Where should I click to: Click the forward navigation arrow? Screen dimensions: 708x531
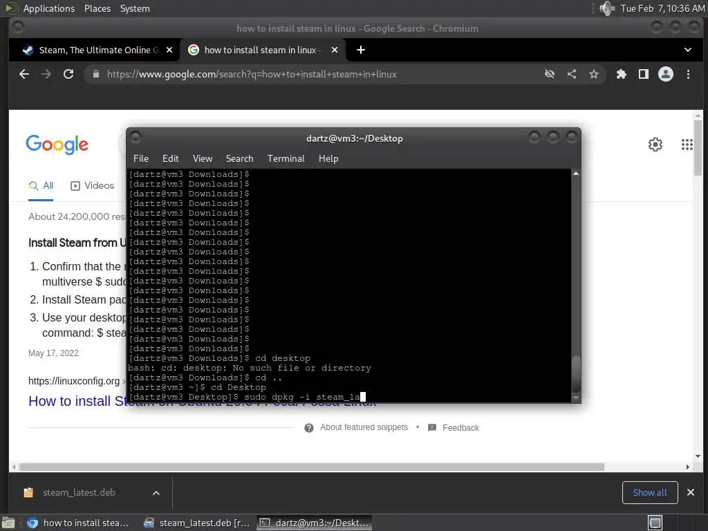point(46,74)
